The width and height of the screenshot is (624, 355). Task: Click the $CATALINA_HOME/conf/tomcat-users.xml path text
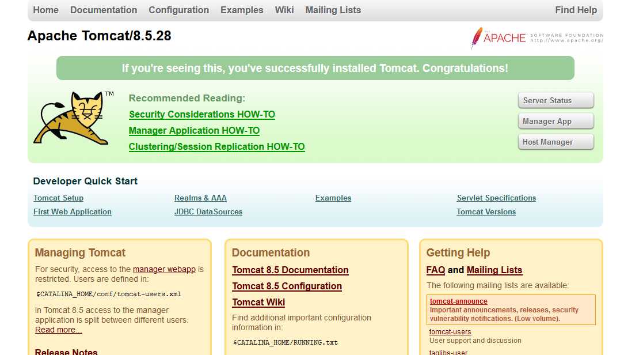tap(109, 294)
